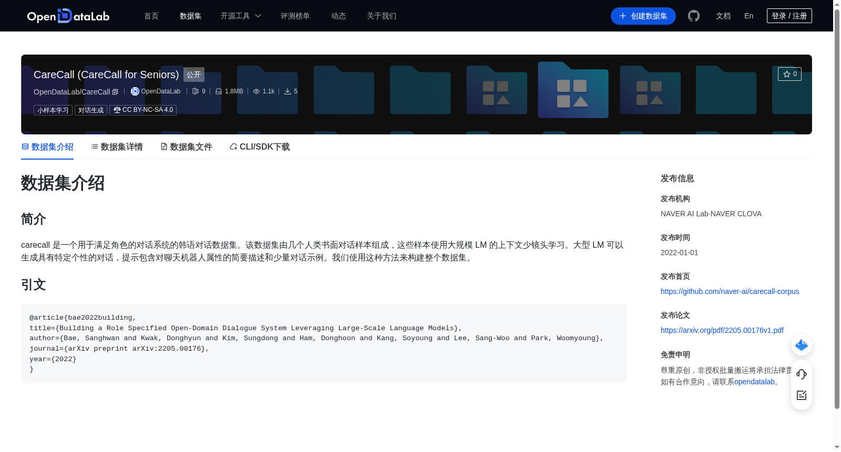Click the dataset size icon 1.8MB
The image size is (841, 452).
[219, 91]
